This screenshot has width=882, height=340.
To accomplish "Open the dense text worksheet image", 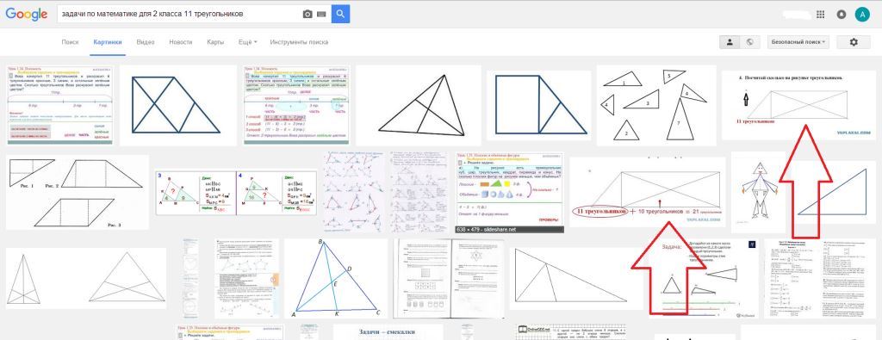I will coord(820,279).
